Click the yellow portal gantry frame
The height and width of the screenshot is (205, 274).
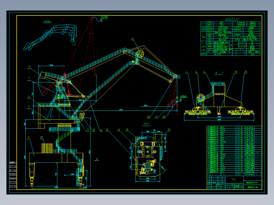[x=56, y=169]
